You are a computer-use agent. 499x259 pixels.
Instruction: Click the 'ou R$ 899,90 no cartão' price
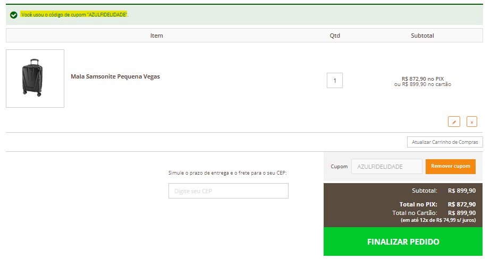tap(422, 84)
